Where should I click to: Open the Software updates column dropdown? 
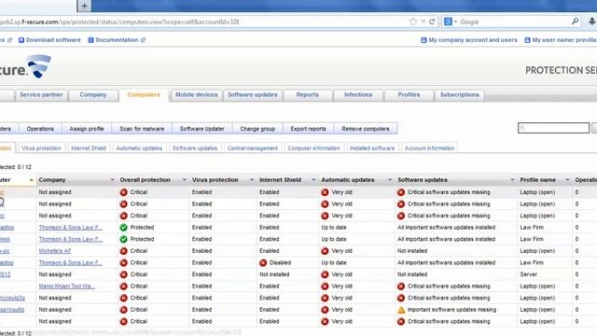click(512, 180)
